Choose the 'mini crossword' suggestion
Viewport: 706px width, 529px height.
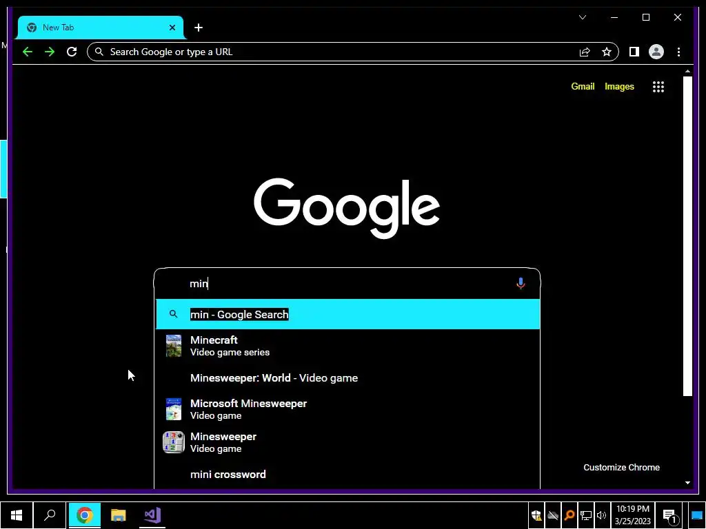(x=347, y=474)
